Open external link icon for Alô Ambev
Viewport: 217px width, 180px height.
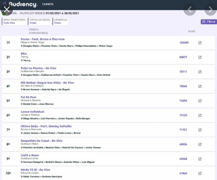(200, 86)
